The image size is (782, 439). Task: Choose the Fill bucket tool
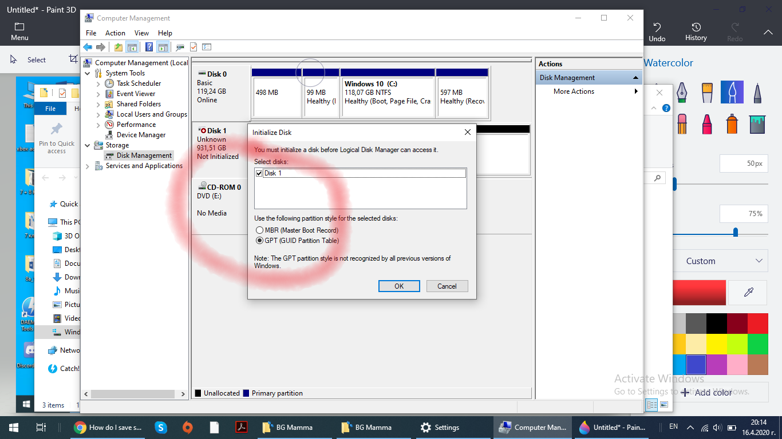[757, 123]
